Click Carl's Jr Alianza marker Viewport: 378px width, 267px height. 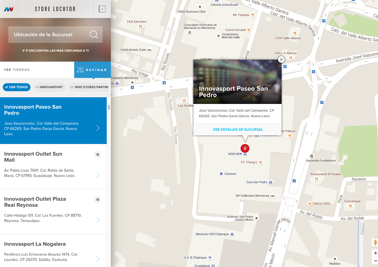coord(290,58)
